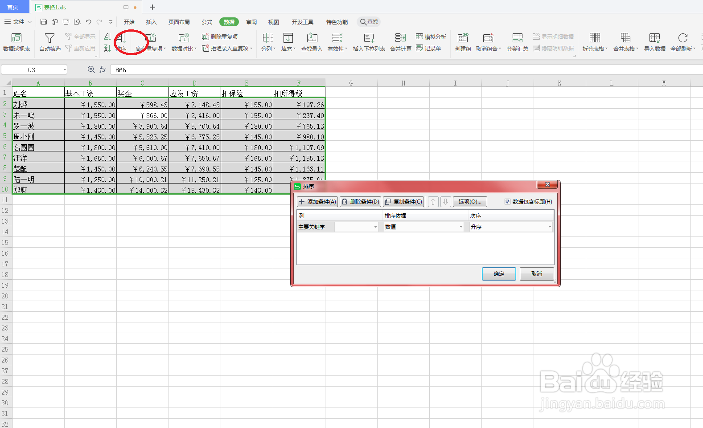Screen dimensions: 703x428
Task: Open the 特色功能 ribbon tab
Action: tap(337, 22)
